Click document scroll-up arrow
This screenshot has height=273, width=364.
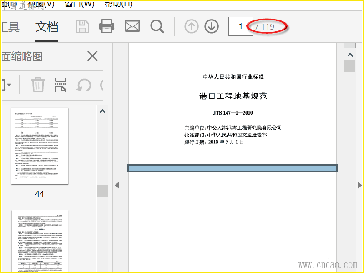(350, 55)
